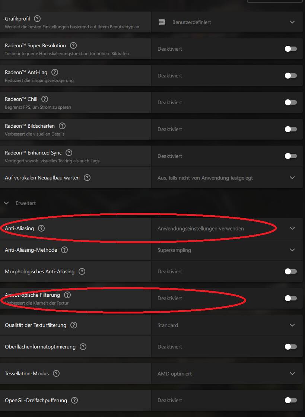This screenshot has height=417, width=305.
Task: Click help icon for Anti-Aliasing-Methode
Action: 64,250
